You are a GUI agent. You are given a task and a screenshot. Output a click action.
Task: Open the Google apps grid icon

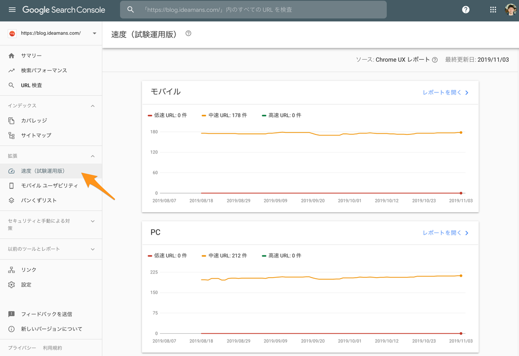(493, 9)
